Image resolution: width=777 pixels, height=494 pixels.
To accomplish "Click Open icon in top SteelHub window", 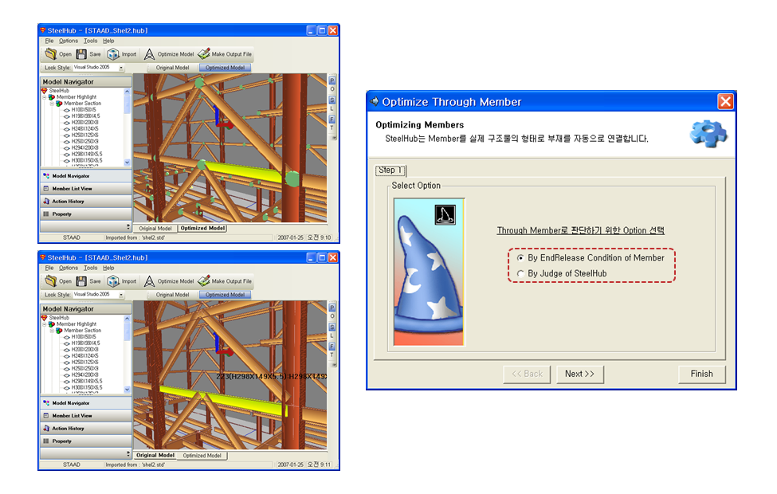I will click(50, 54).
